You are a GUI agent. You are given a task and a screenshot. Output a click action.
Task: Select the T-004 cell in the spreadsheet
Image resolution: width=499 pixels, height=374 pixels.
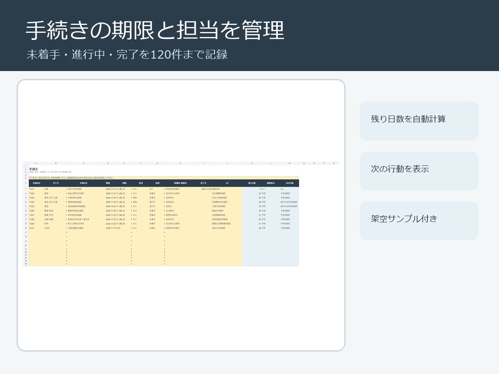(x=32, y=202)
